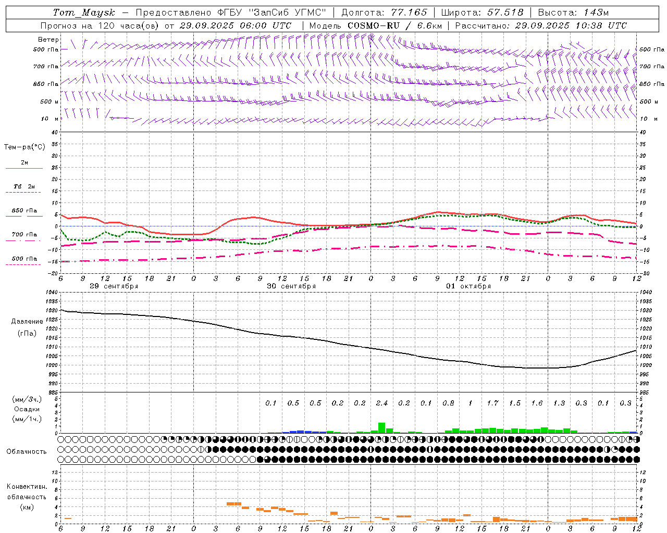The height and width of the screenshot is (533, 667).
Task: Click the tallest green precipitation bar
Action: pos(381,427)
